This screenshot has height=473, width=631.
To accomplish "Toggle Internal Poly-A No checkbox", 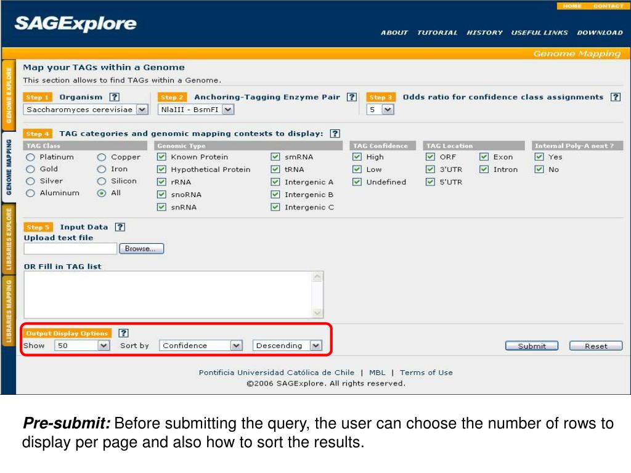I will click(539, 169).
